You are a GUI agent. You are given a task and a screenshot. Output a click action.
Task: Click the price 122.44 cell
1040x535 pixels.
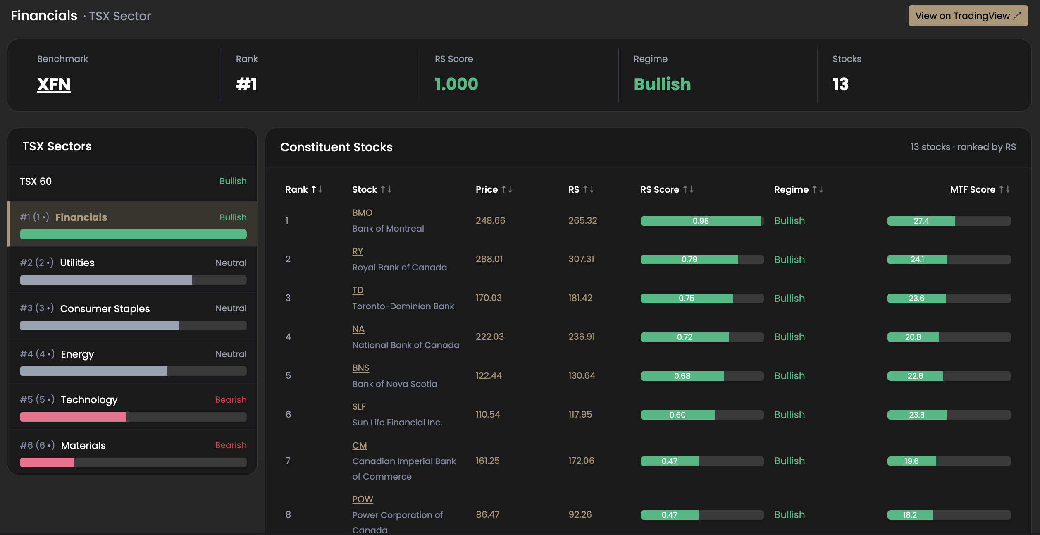tap(489, 375)
